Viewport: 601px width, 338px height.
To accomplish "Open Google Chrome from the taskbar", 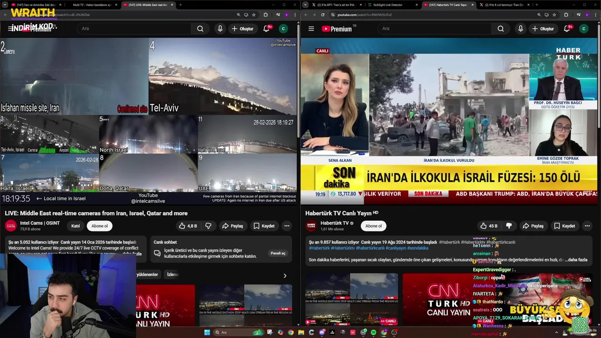I will pyautogui.click(x=291, y=332).
